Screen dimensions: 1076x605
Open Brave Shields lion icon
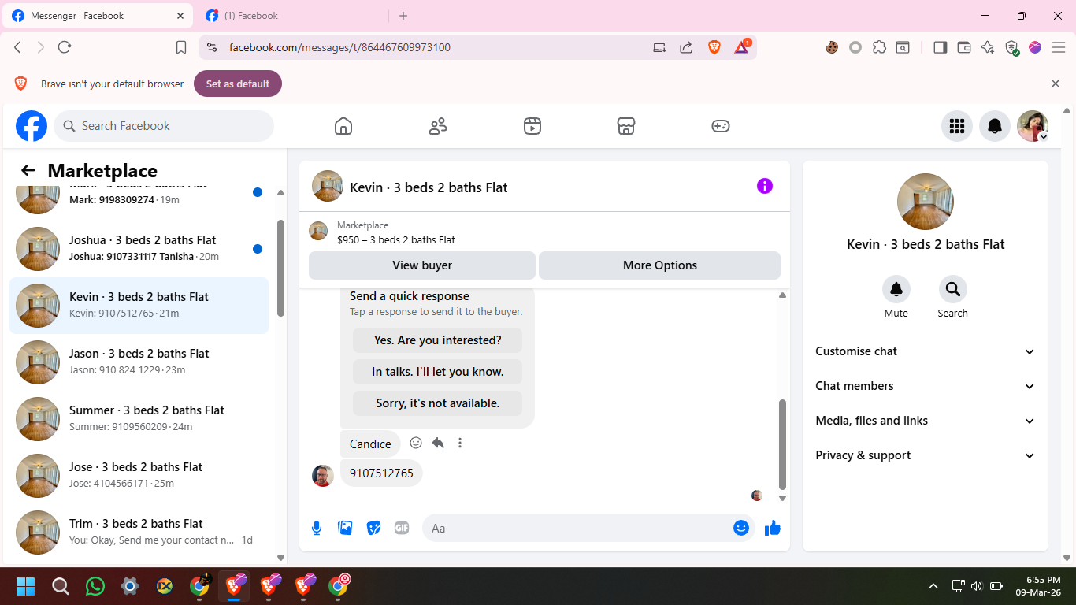pyautogui.click(x=714, y=47)
